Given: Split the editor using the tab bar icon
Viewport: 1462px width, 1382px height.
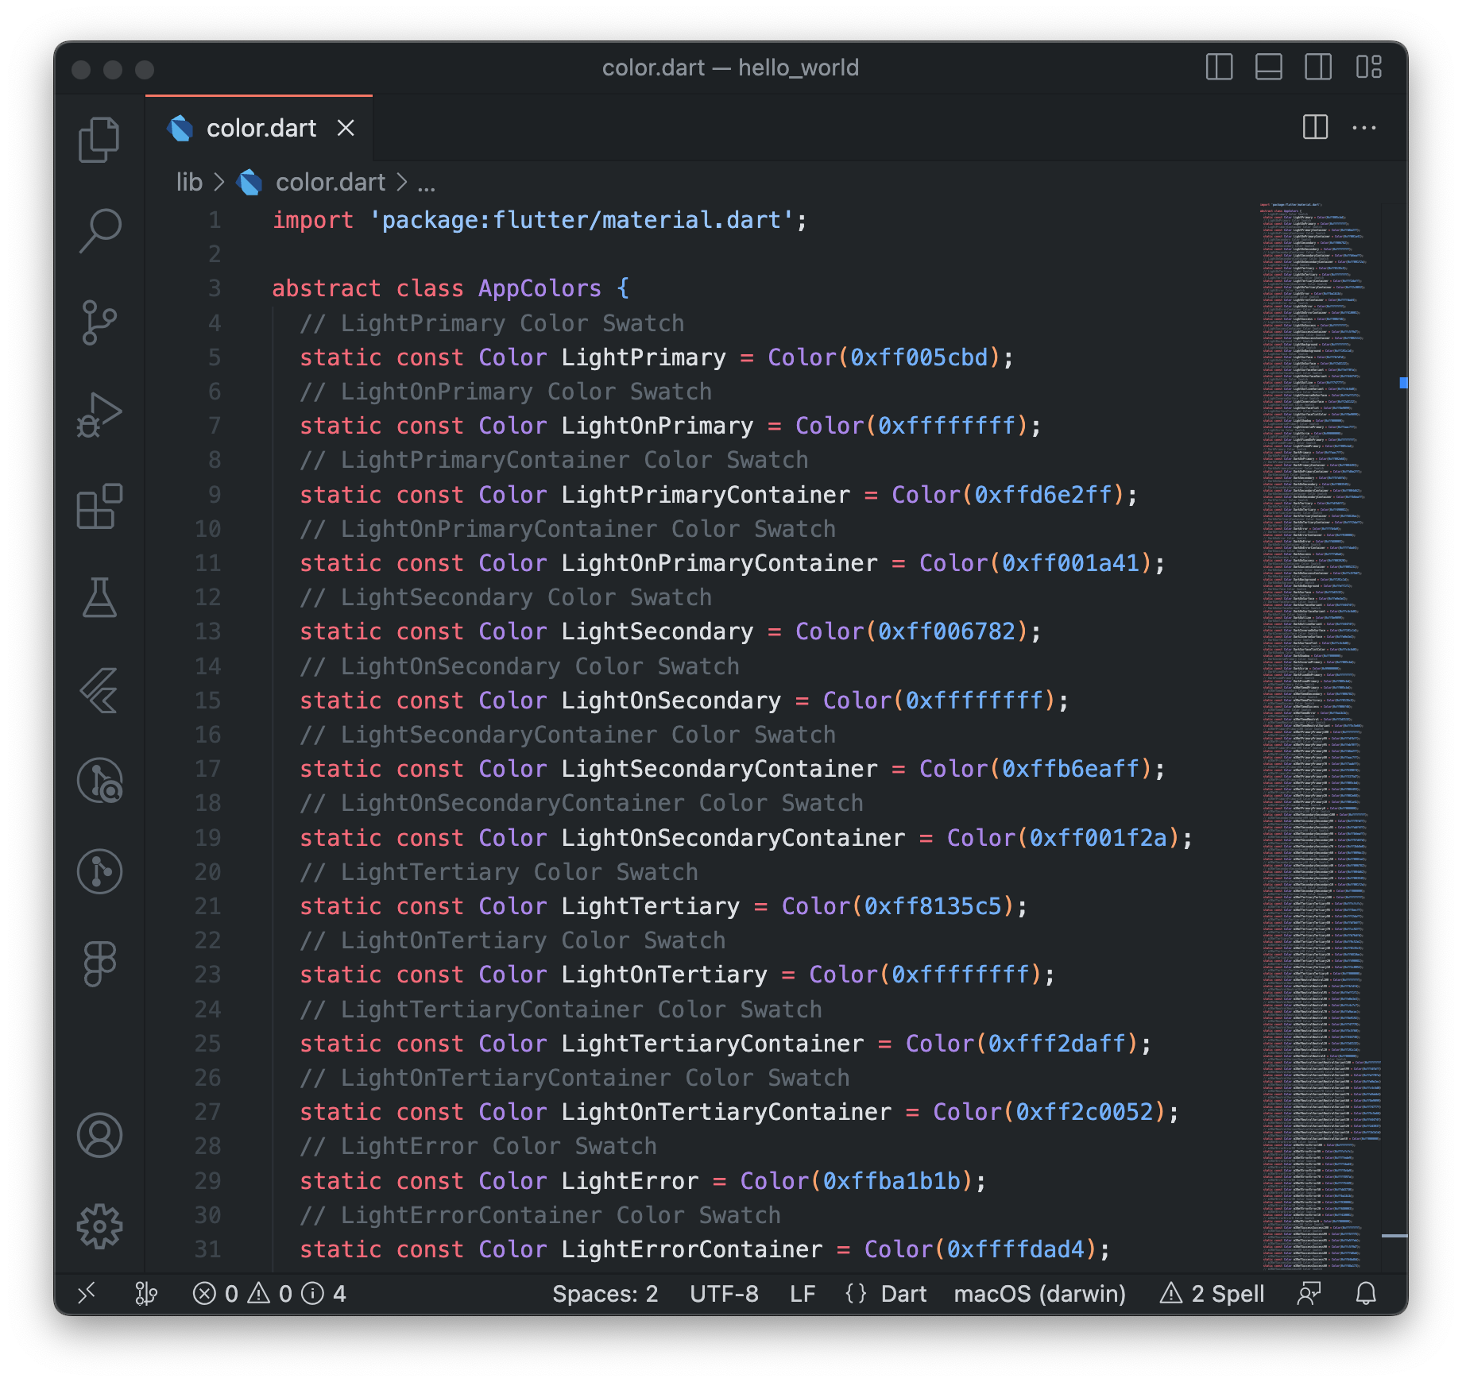Looking at the screenshot, I should (x=1317, y=127).
